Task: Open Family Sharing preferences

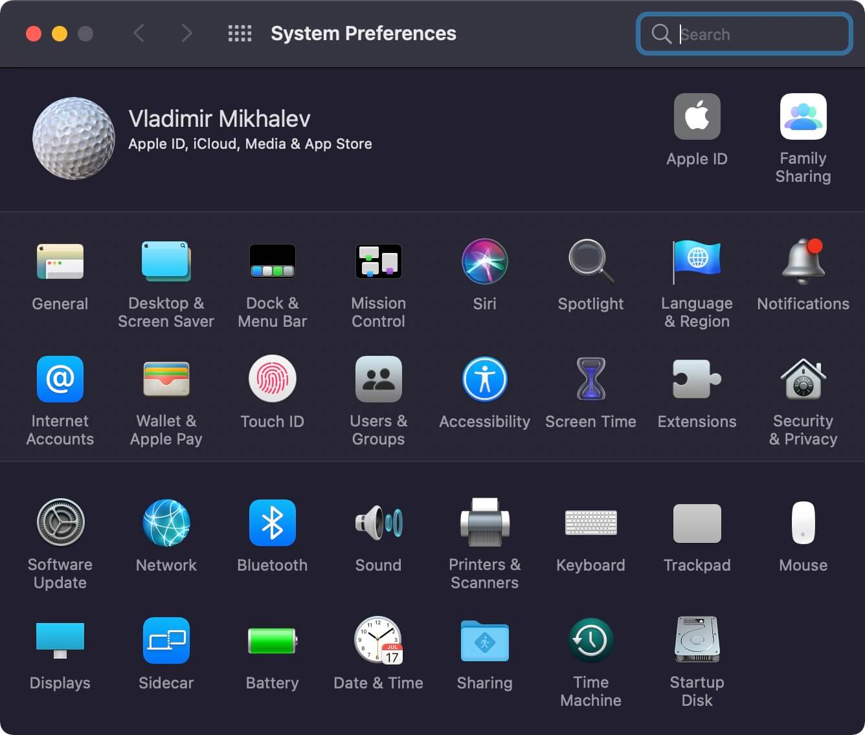Action: click(x=803, y=116)
